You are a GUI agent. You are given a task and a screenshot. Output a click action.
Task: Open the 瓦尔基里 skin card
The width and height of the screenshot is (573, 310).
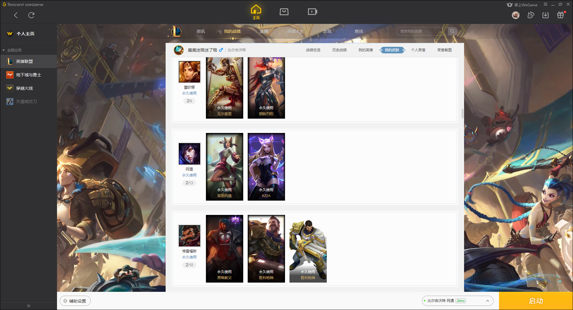point(224,88)
